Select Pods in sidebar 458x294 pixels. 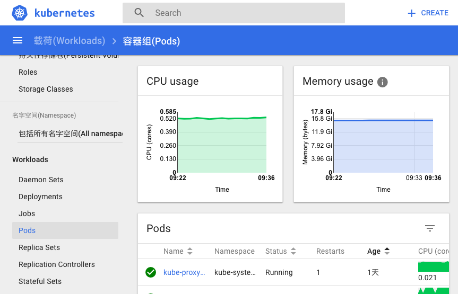[65, 230]
